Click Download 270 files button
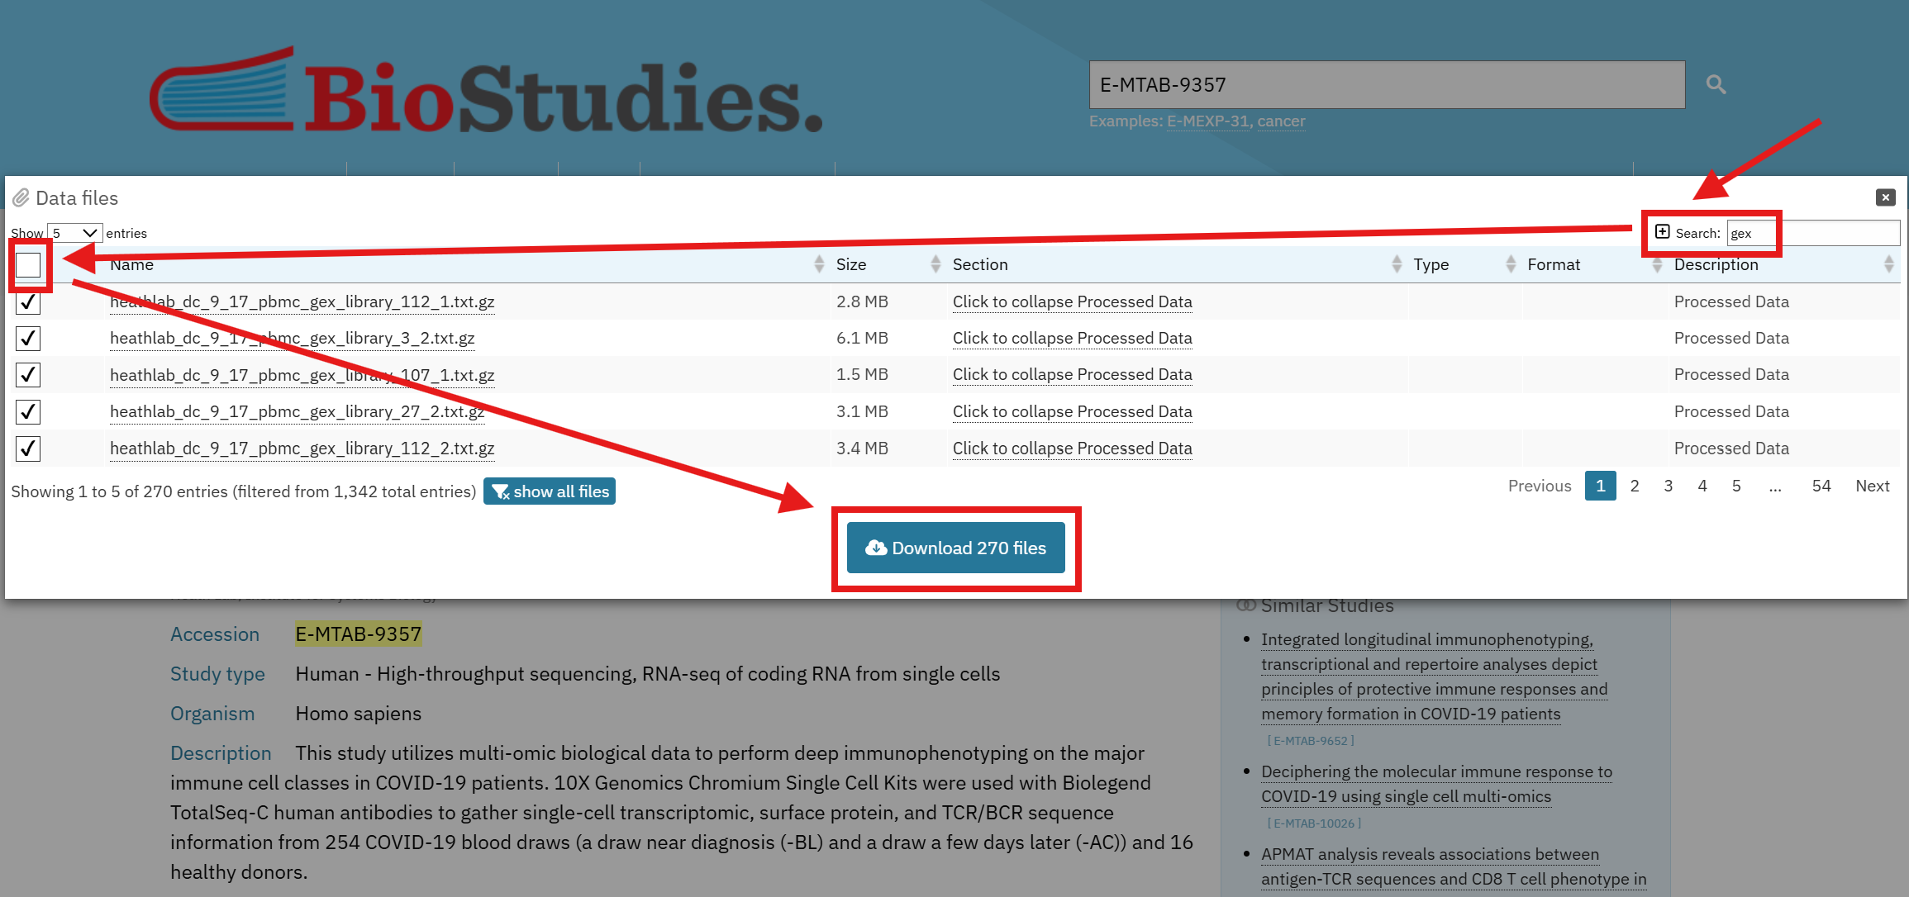Viewport: 1909px width, 897px height. 955,548
